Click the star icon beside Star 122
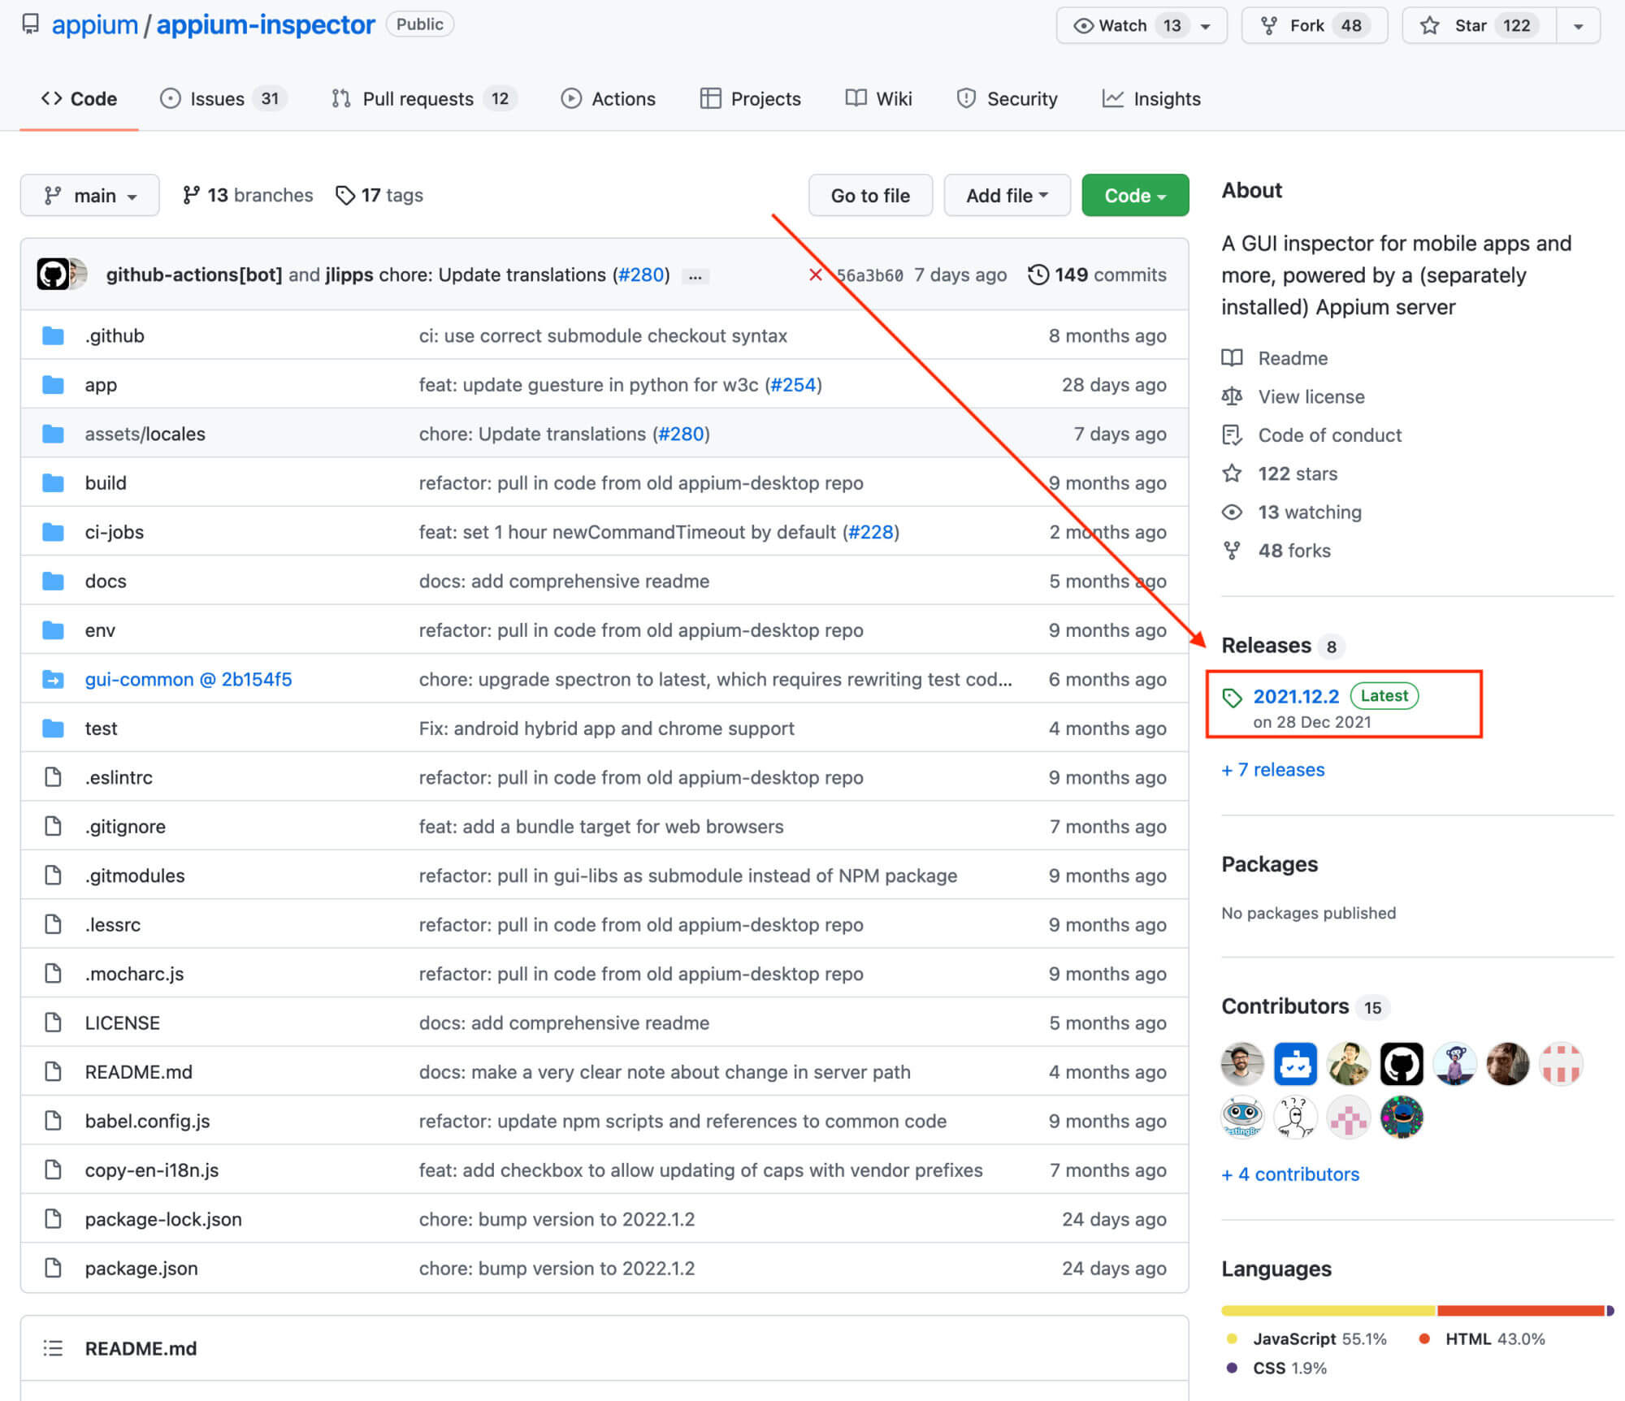Screen dimensions: 1625x1401 tap(1428, 25)
